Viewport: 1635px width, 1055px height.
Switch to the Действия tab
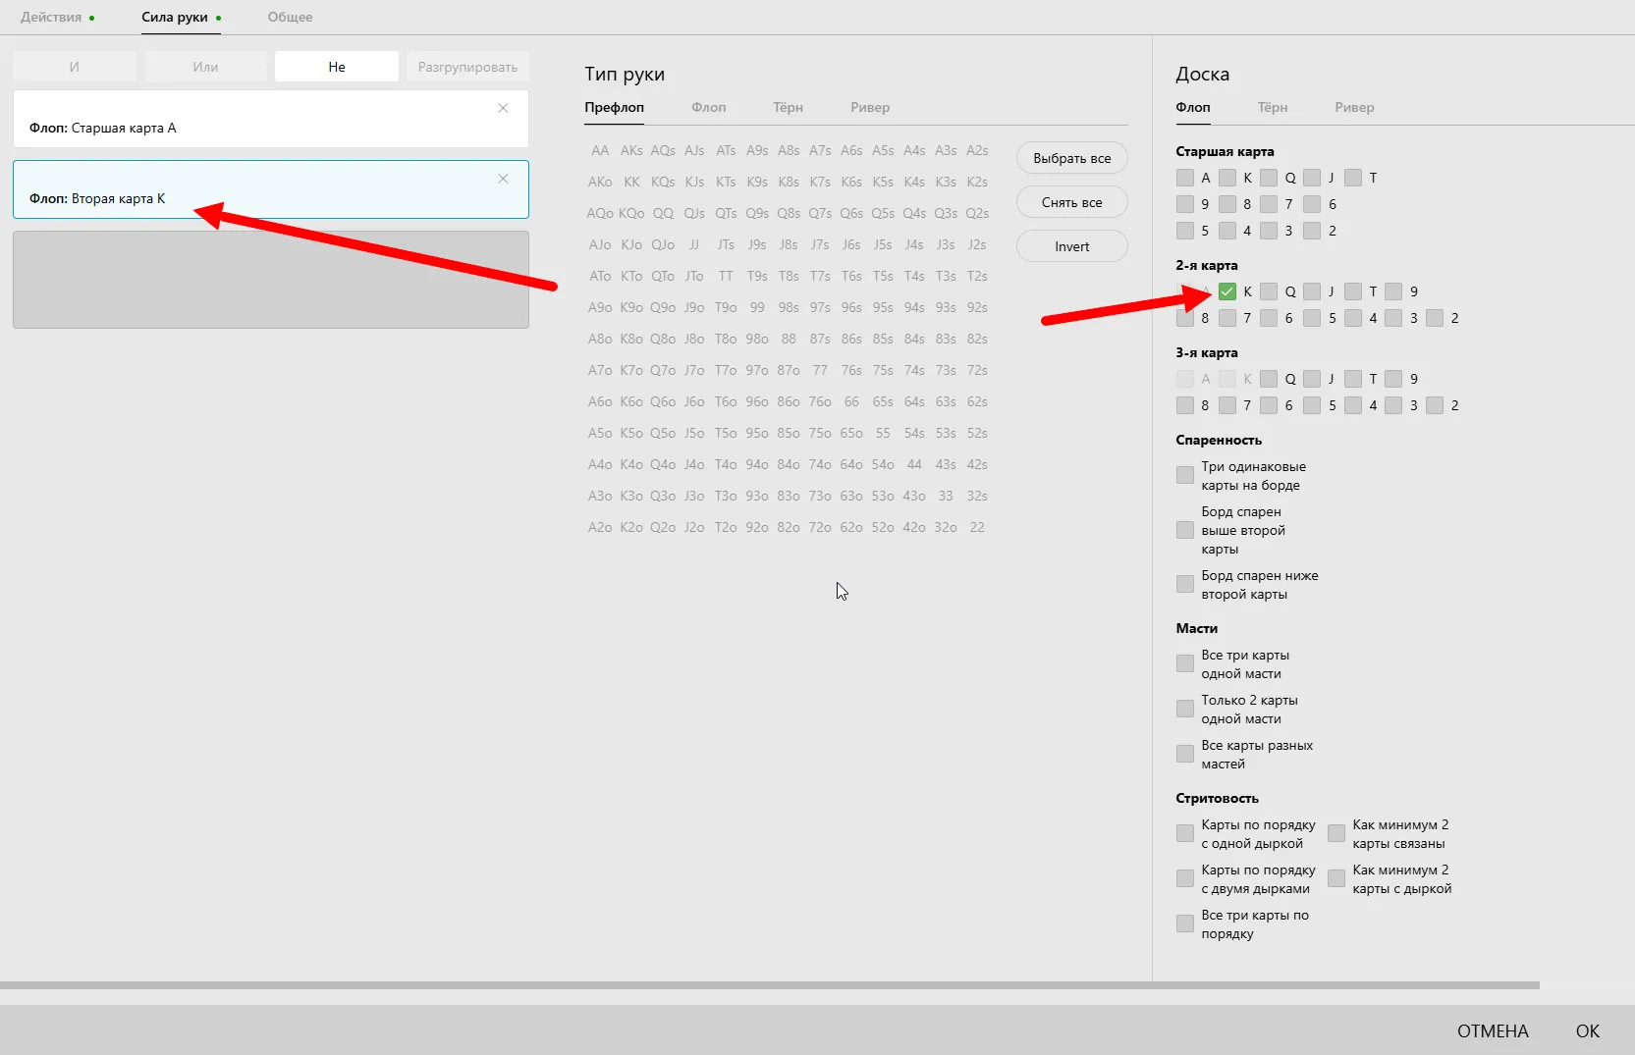coord(51,17)
